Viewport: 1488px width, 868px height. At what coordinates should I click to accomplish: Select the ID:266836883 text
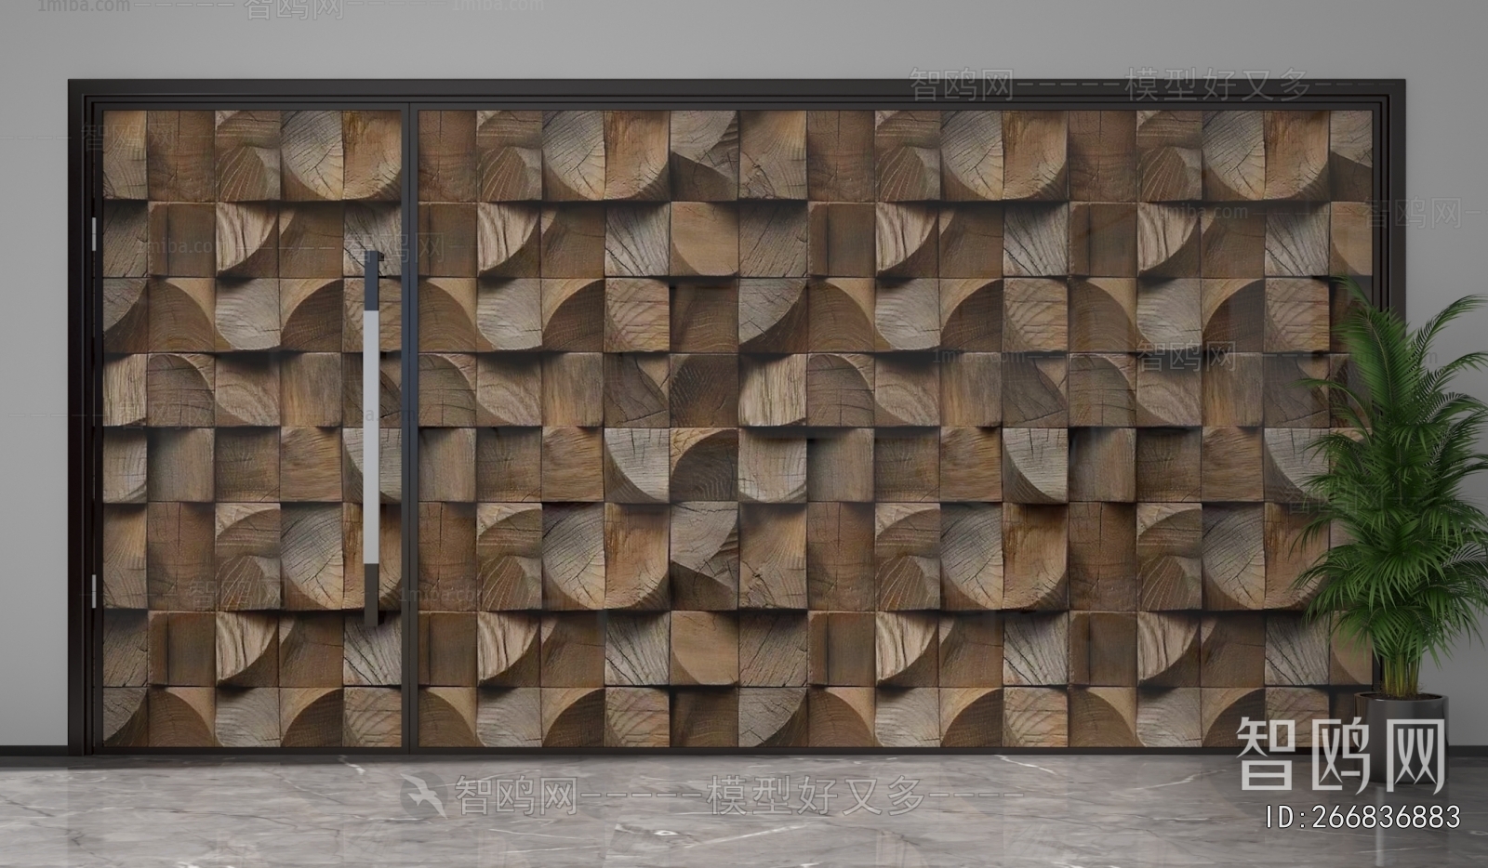point(1363,818)
